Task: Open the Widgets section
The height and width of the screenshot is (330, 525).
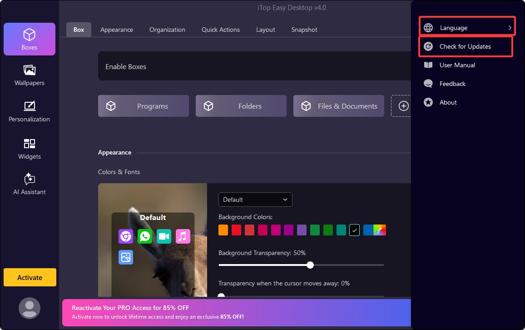Action: tap(30, 149)
